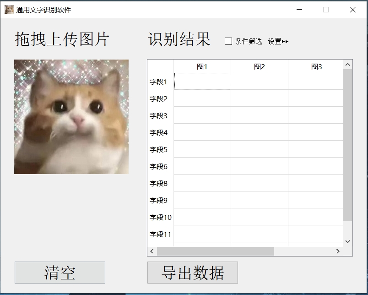Click the 识别结果 results heading
The height and width of the screenshot is (295, 368).
point(179,40)
